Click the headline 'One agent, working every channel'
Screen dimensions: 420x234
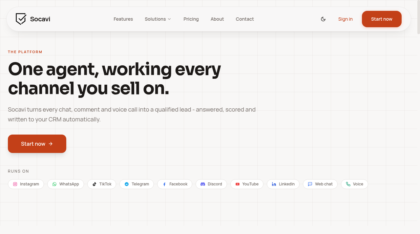click(x=115, y=78)
